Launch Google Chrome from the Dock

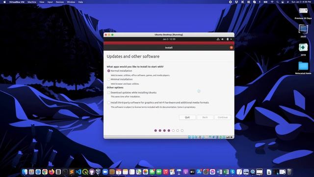coord(45,172)
